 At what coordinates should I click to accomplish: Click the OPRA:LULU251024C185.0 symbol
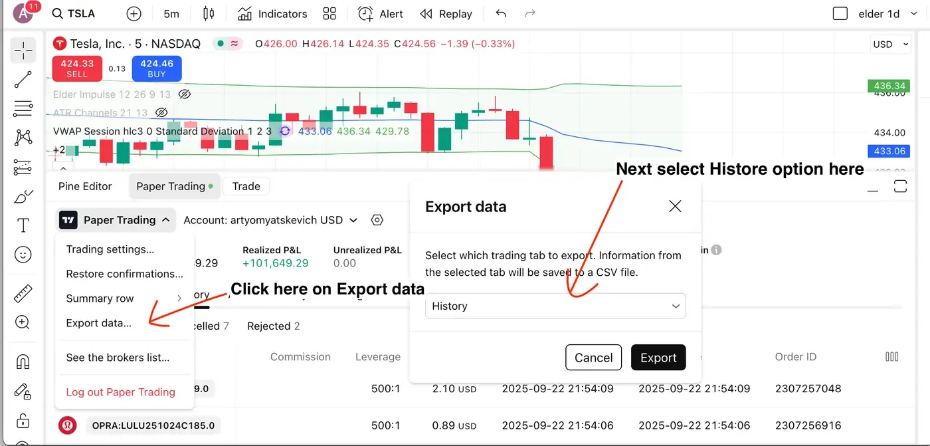coord(153,425)
